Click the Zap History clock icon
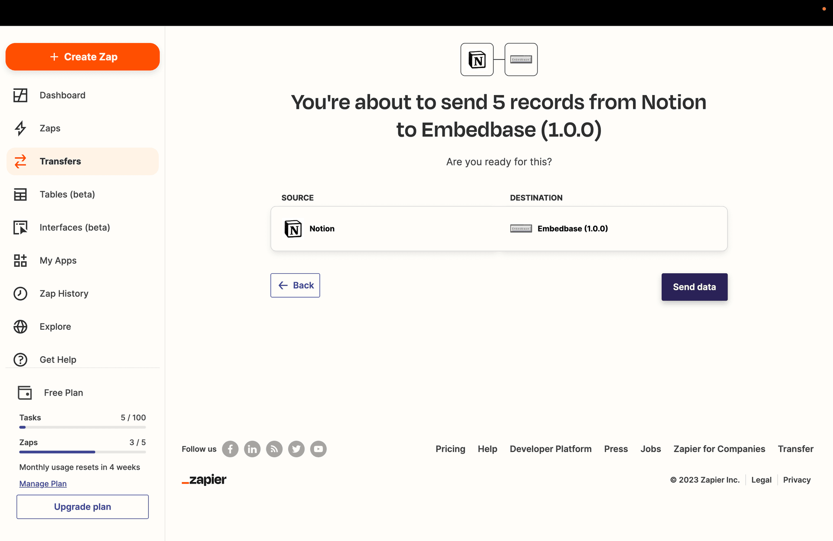833x541 pixels. tap(20, 294)
